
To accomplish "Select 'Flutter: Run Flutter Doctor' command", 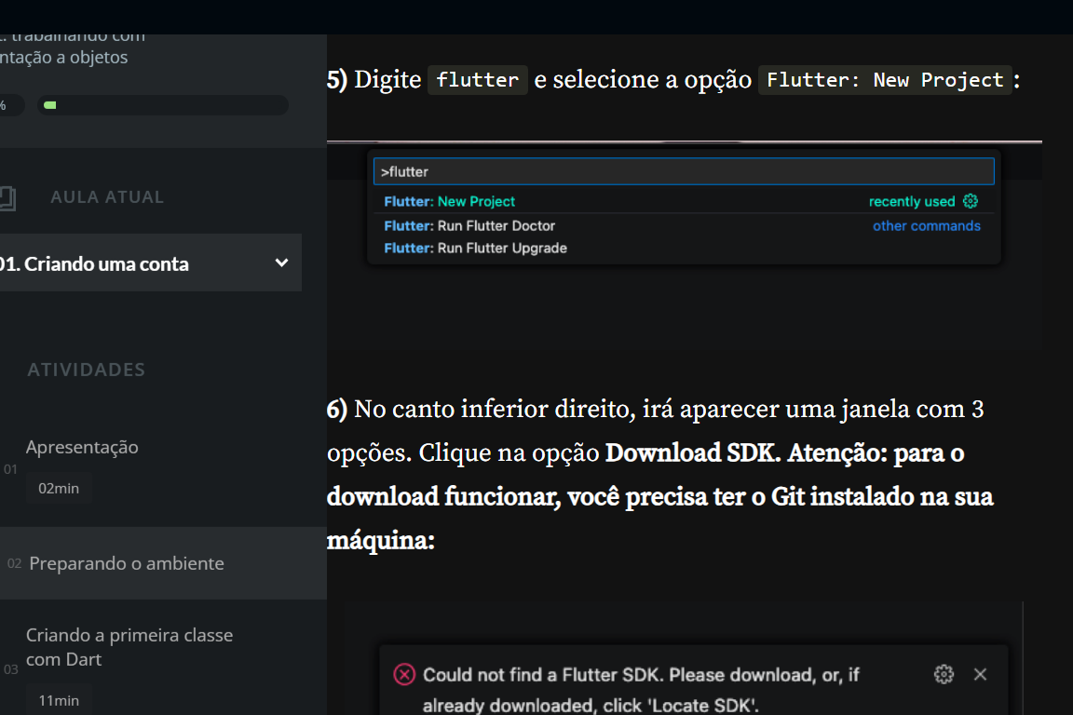I will 684,226.
